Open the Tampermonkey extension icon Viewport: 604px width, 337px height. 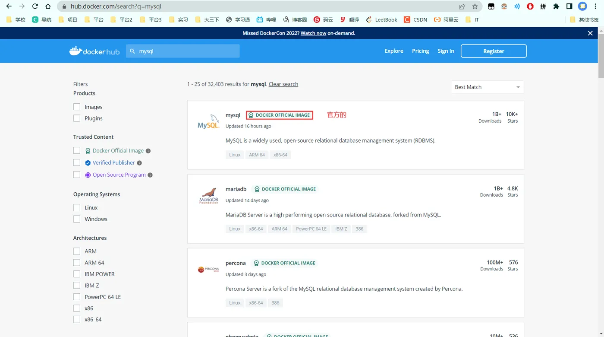click(x=491, y=6)
